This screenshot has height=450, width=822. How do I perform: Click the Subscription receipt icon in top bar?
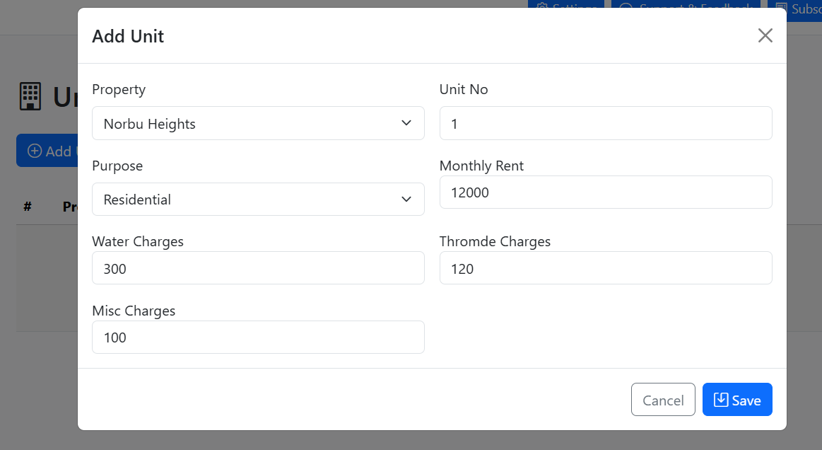point(780,8)
